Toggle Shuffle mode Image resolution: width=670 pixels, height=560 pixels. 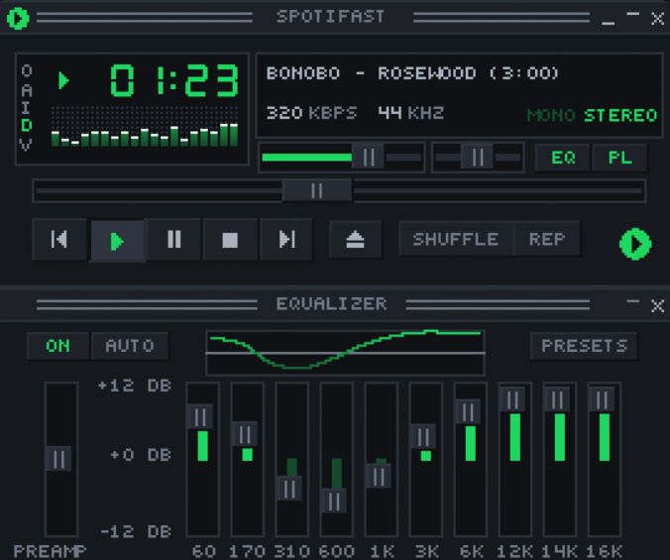(x=456, y=239)
